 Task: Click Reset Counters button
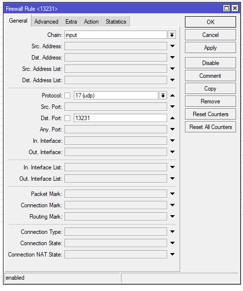pos(211,114)
